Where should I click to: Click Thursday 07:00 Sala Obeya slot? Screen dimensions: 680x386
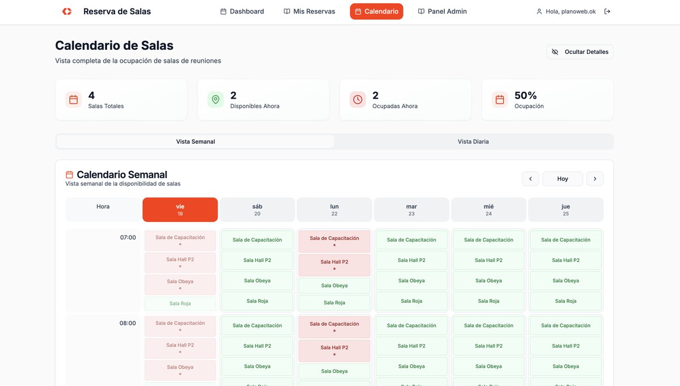pos(566,281)
